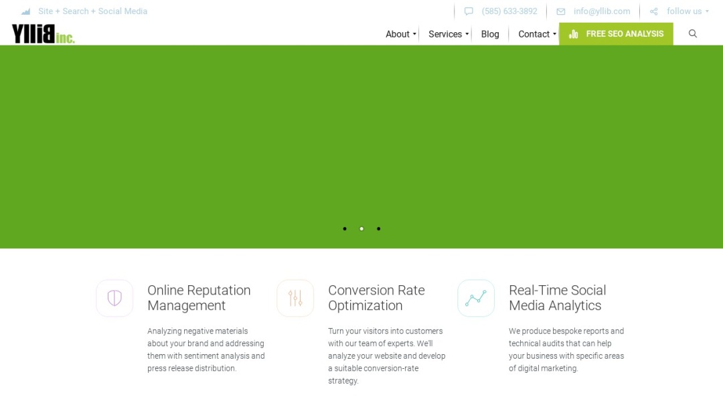The height and width of the screenshot is (407, 723).
Task: Open the About menu item
Action: pyautogui.click(x=397, y=33)
